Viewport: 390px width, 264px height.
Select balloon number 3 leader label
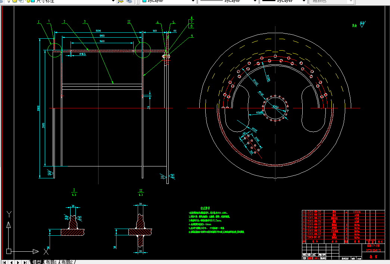[85, 22]
